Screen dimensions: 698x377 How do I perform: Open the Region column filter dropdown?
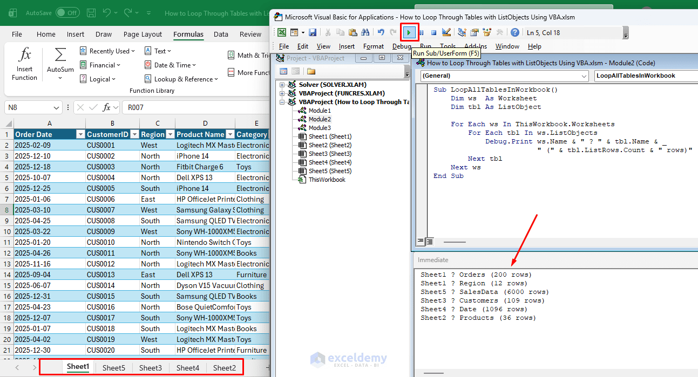[x=171, y=134]
